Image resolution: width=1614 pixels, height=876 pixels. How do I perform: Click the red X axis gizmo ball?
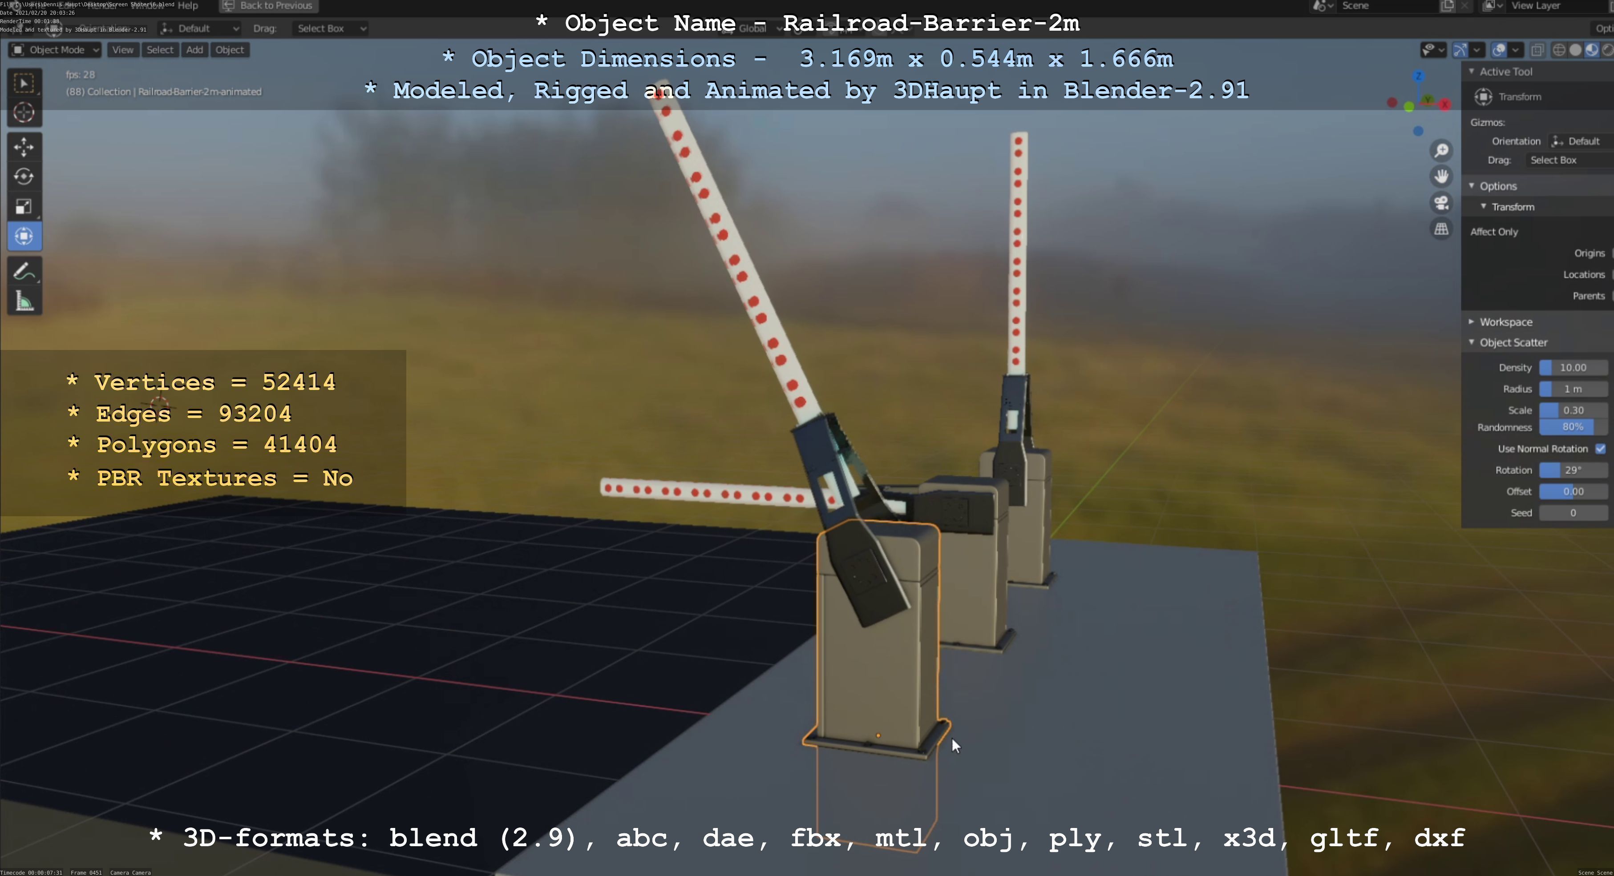[x=1445, y=104]
